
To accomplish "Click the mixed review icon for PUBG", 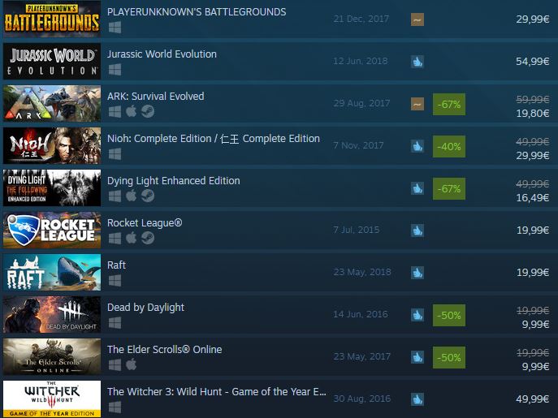I will click(417, 20).
